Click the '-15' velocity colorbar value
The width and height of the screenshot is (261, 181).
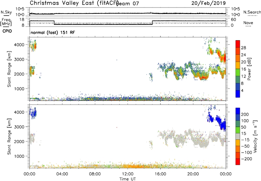245,140
